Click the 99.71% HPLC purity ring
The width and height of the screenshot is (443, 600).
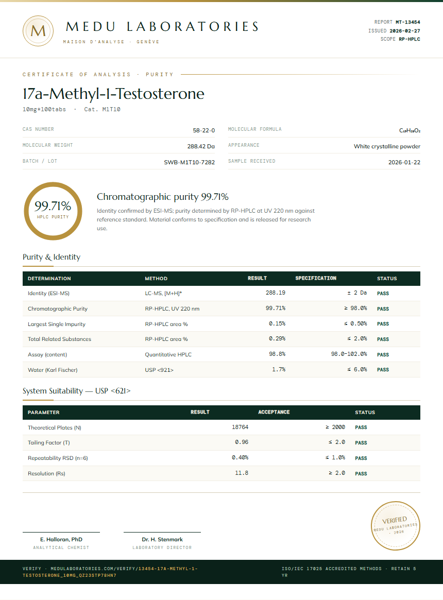53,211
